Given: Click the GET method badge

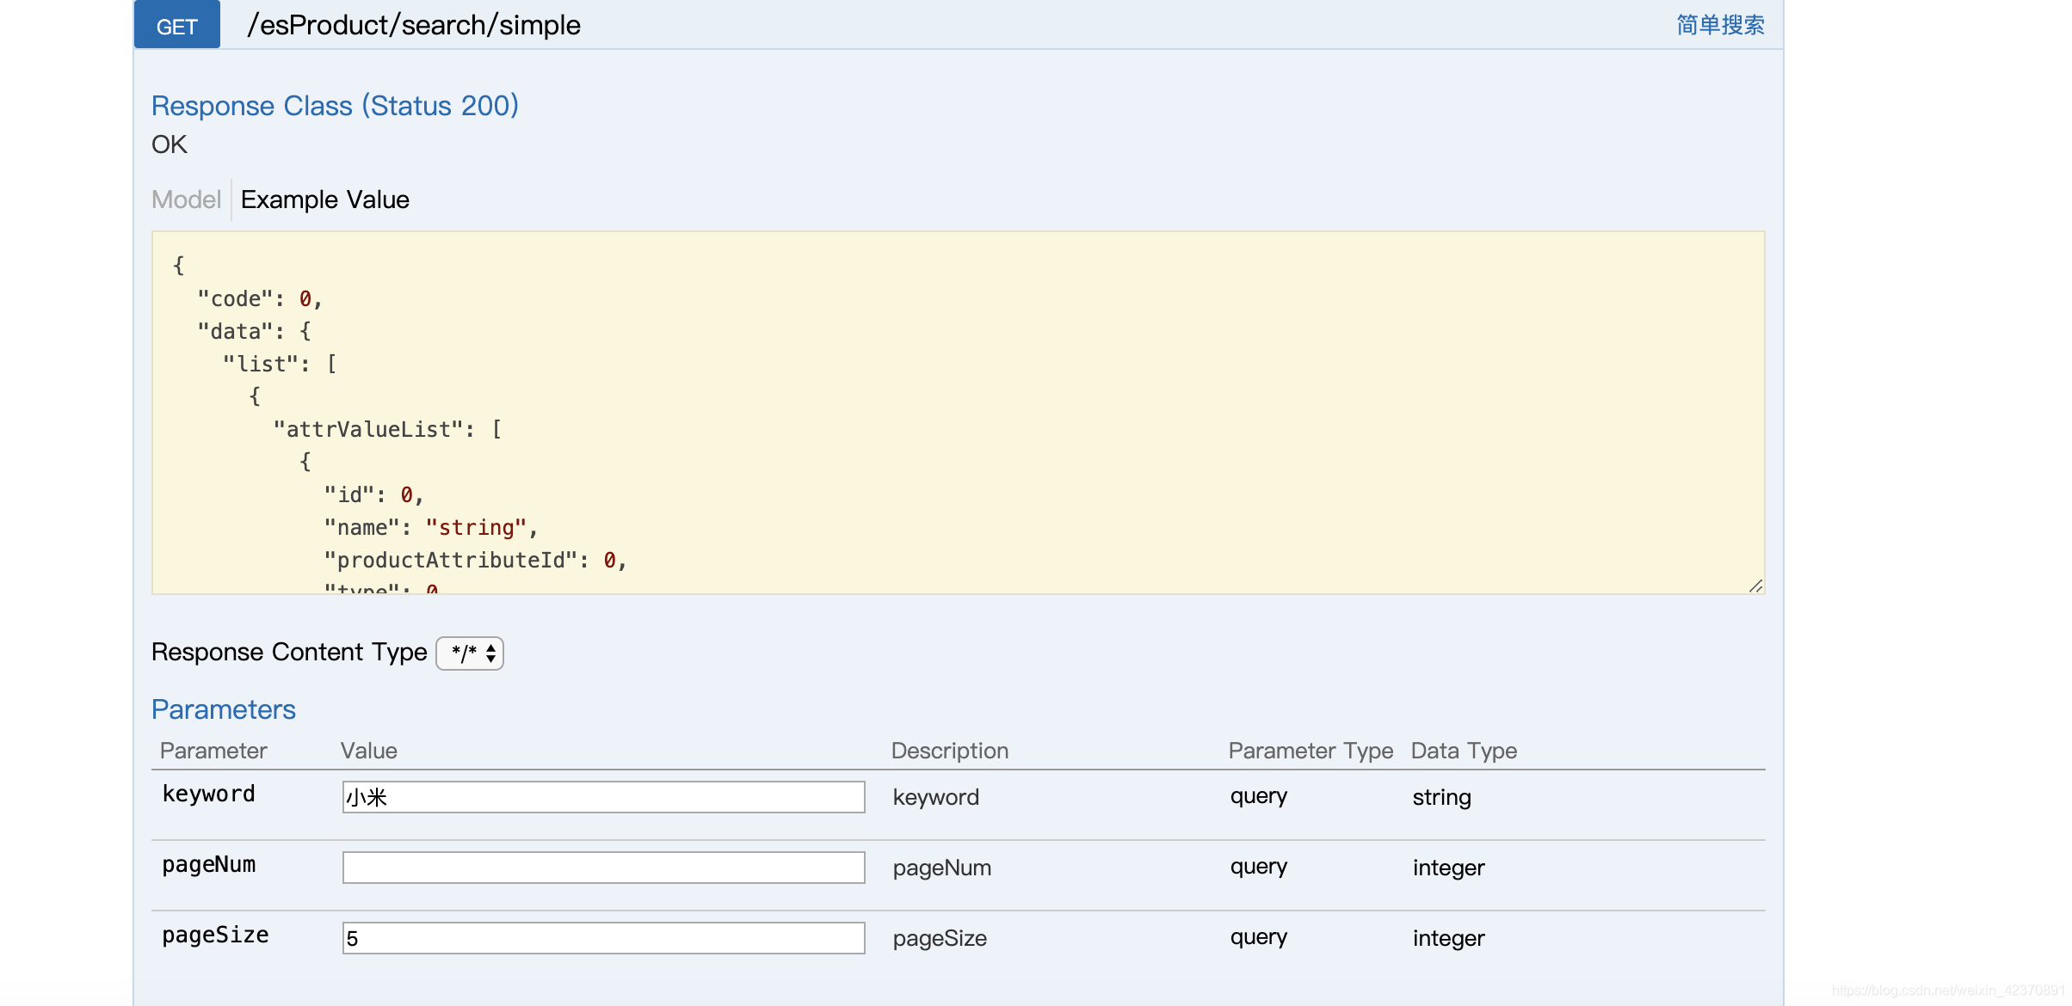Looking at the screenshot, I should (x=177, y=25).
